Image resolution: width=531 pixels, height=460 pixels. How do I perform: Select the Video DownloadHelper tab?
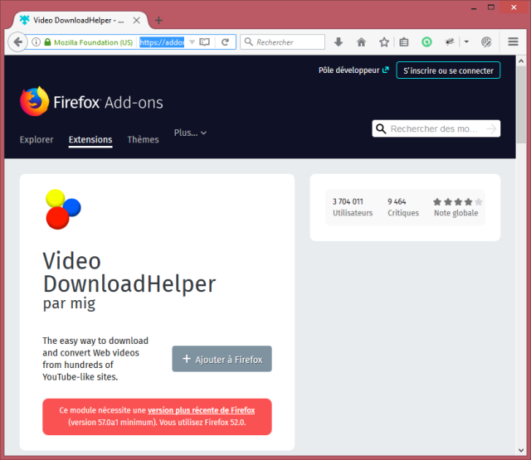tap(80, 20)
